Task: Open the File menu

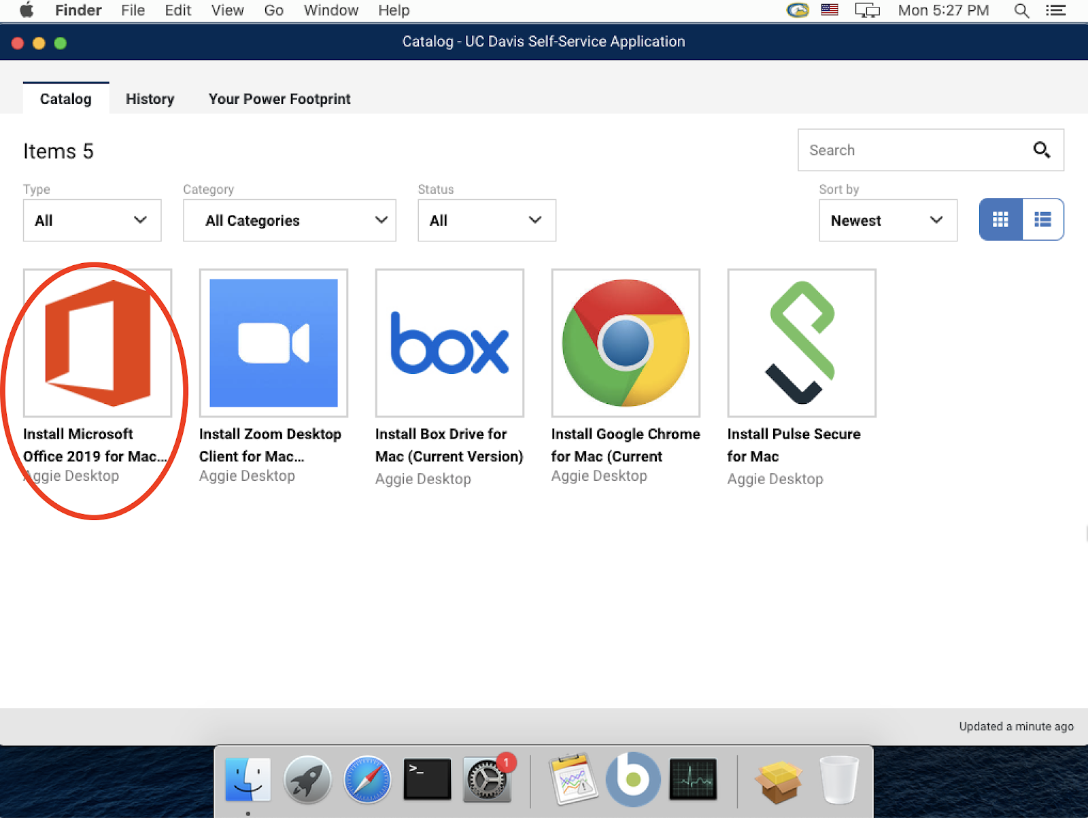Action: (x=133, y=10)
